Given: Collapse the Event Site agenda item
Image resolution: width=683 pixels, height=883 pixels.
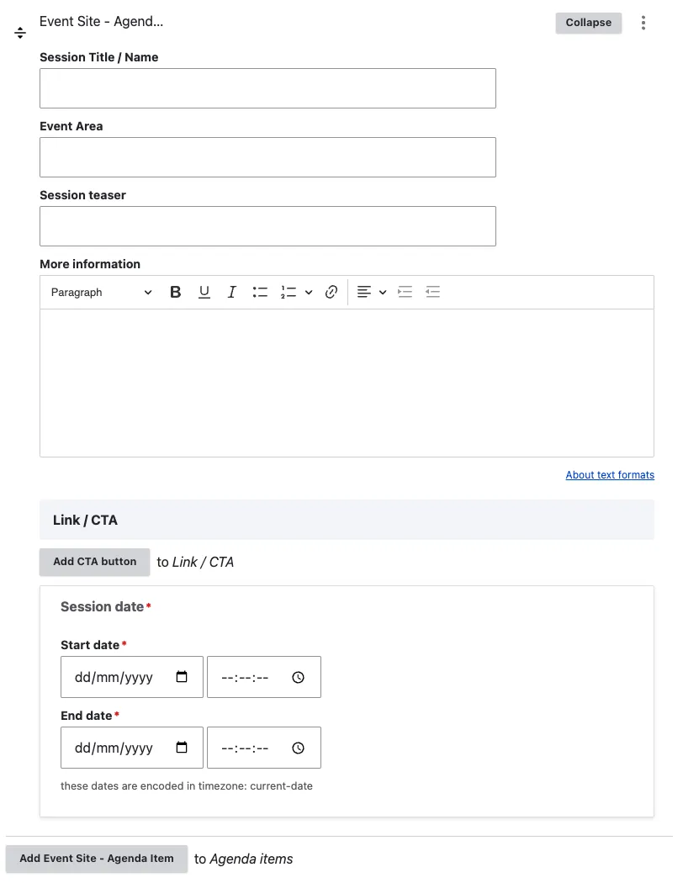Looking at the screenshot, I should pyautogui.click(x=588, y=23).
